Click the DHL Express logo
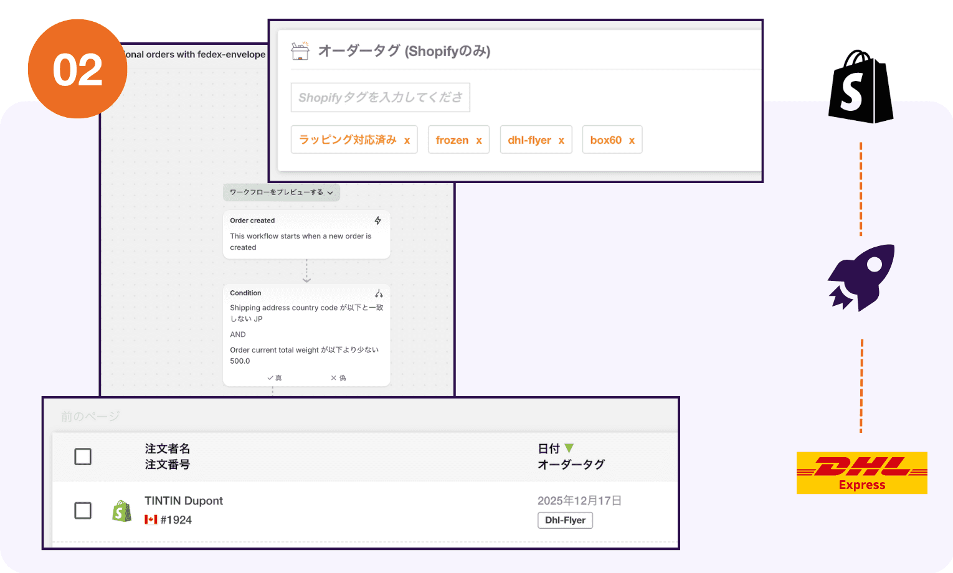The height and width of the screenshot is (573, 953). (x=861, y=473)
